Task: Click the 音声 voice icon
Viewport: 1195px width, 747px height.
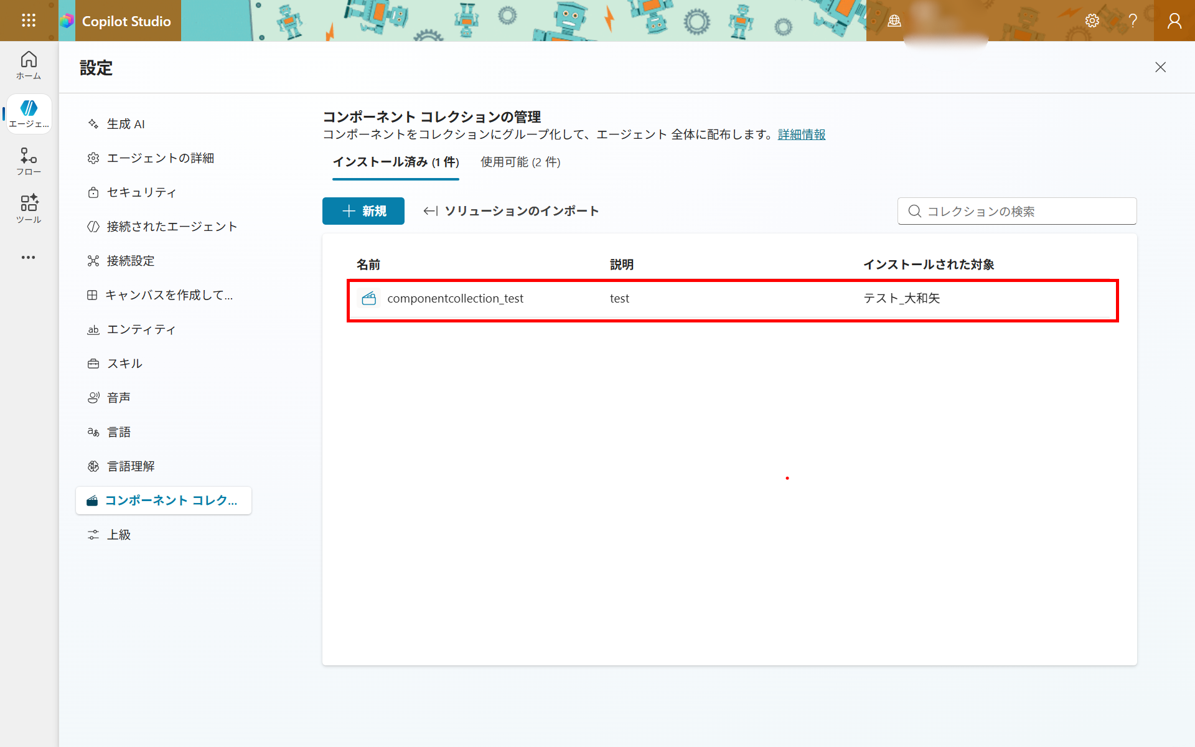Action: click(x=93, y=398)
